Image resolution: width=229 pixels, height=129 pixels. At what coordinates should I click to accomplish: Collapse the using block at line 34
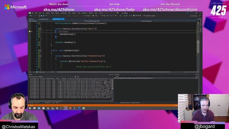(x=40, y=56)
